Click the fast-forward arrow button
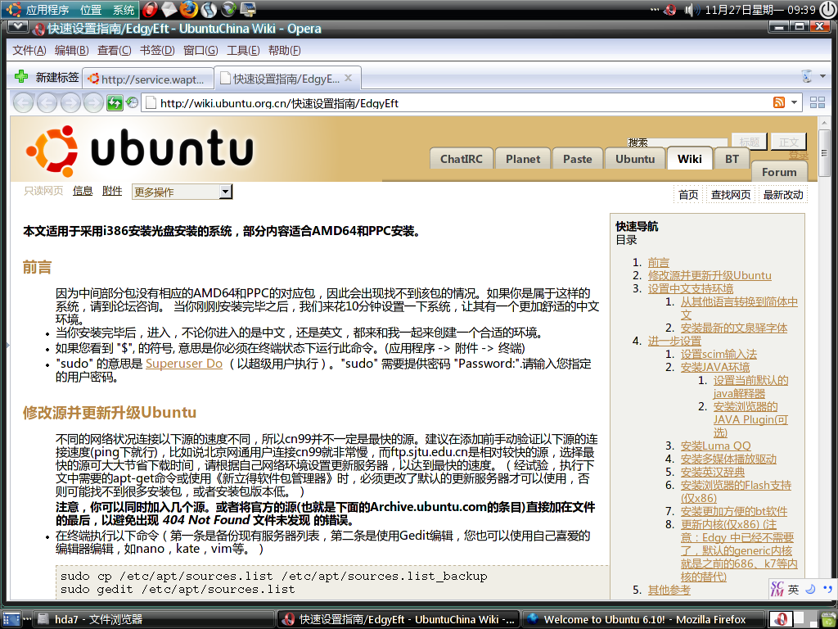 [93, 102]
